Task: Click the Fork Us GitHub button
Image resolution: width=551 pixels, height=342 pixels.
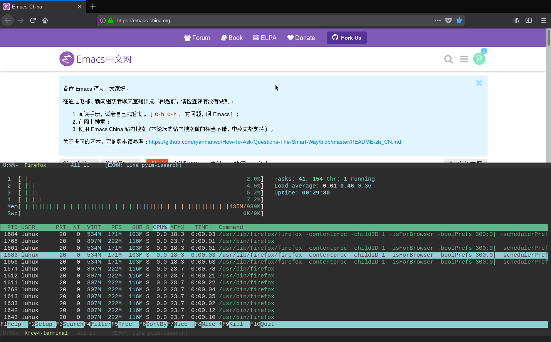Action: pyautogui.click(x=347, y=38)
